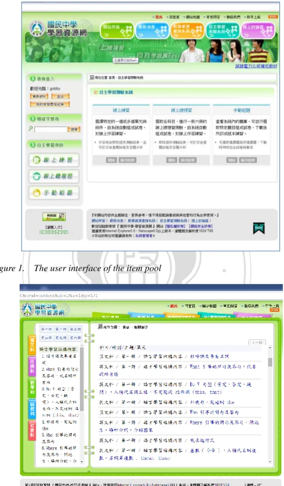
Task: Click the right content-list vertical scrollbar thumb
Action: (270, 362)
